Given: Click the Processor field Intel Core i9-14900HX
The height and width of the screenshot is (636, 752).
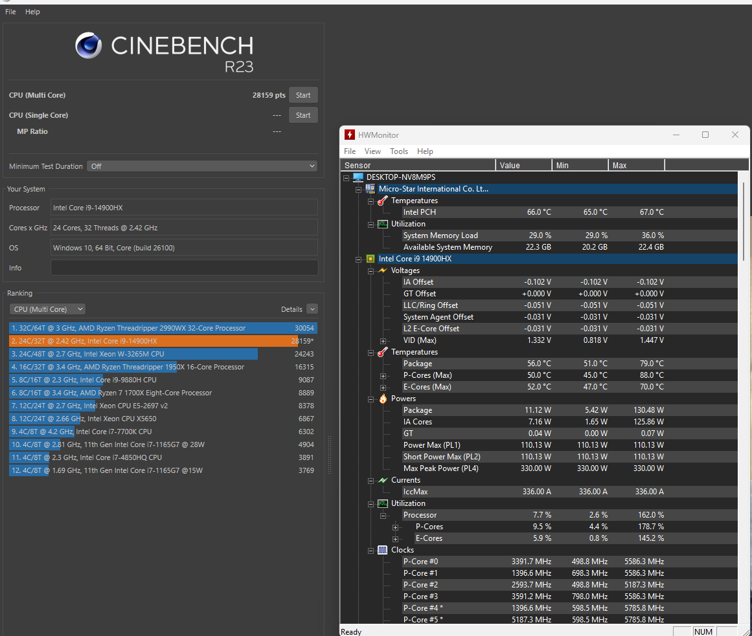Looking at the screenshot, I should click(x=185, y=208).
